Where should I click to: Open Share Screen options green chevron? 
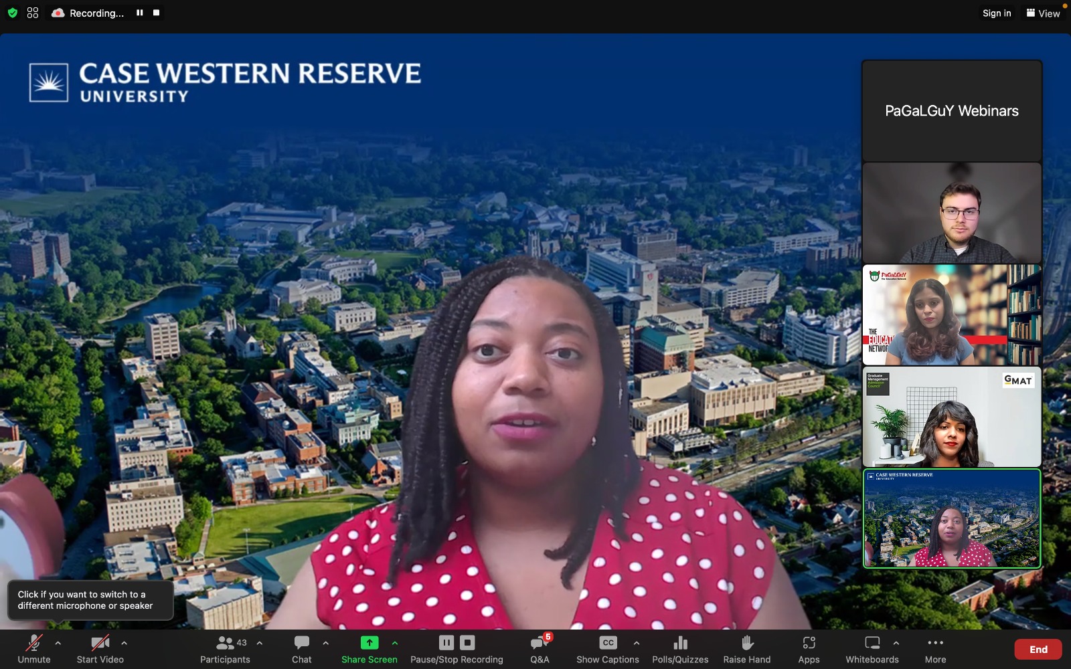pos(395,643)
